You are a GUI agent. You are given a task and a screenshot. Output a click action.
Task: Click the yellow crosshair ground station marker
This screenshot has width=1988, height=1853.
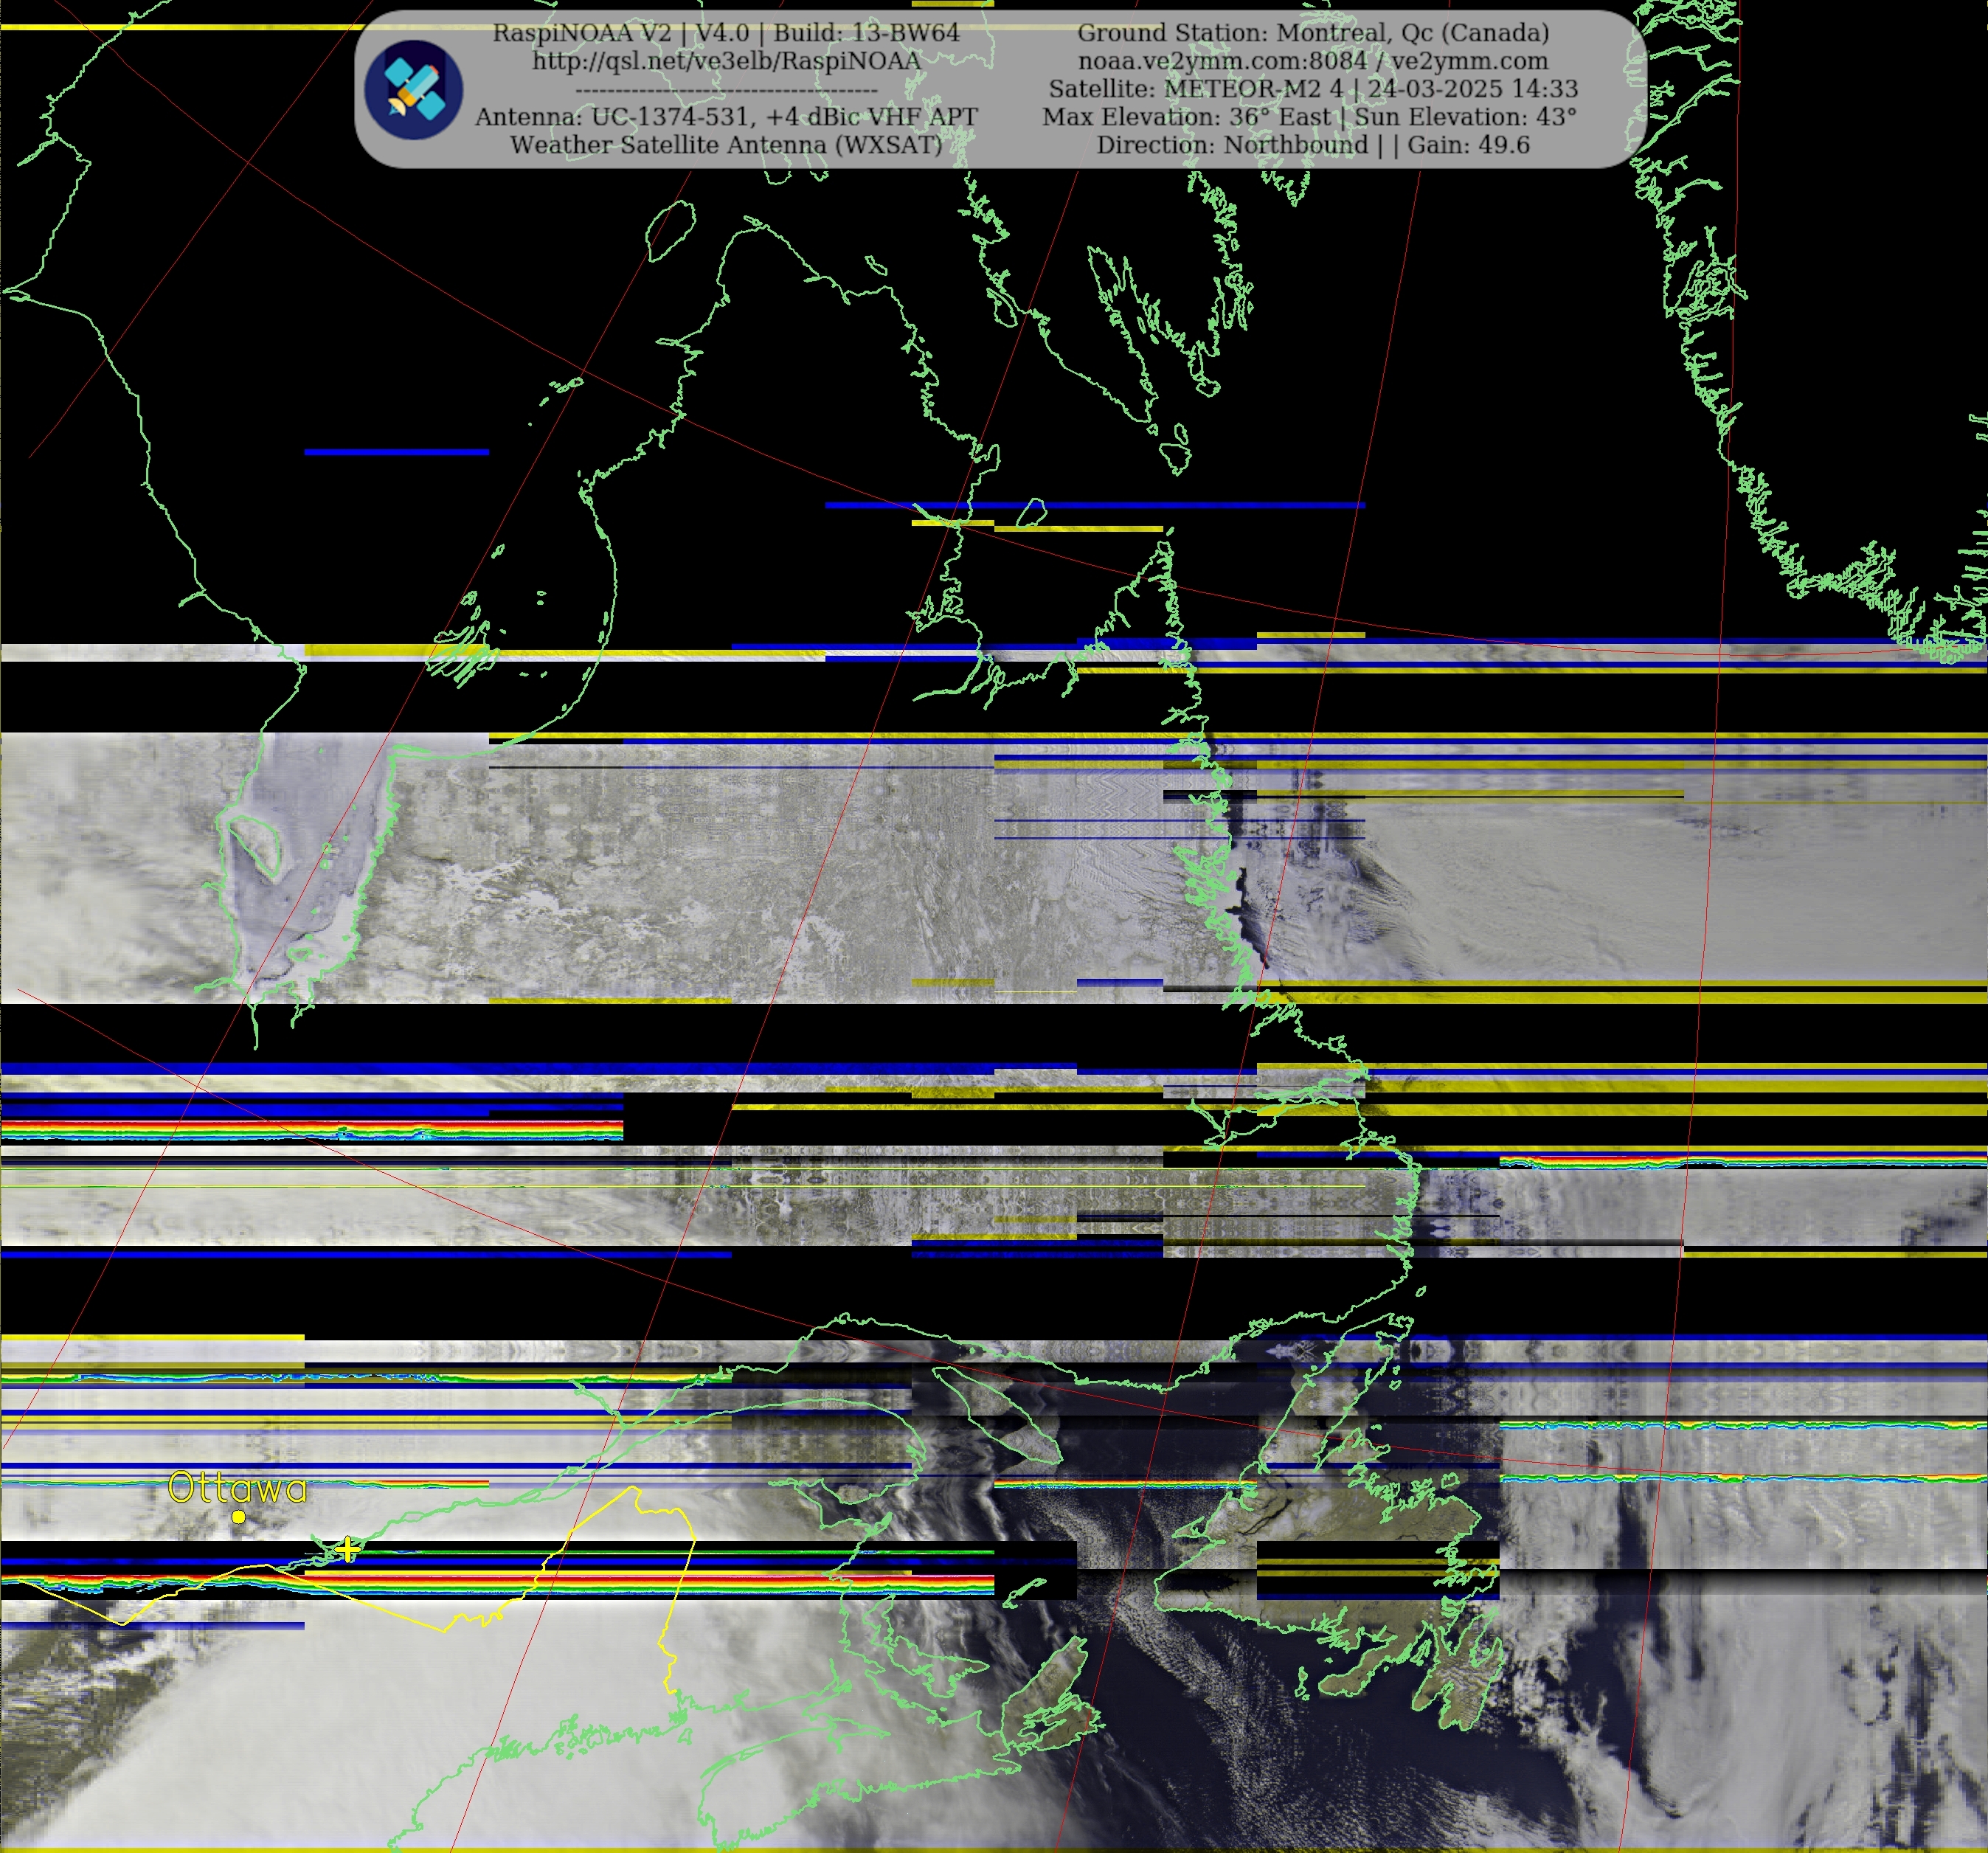[347, 1549]
